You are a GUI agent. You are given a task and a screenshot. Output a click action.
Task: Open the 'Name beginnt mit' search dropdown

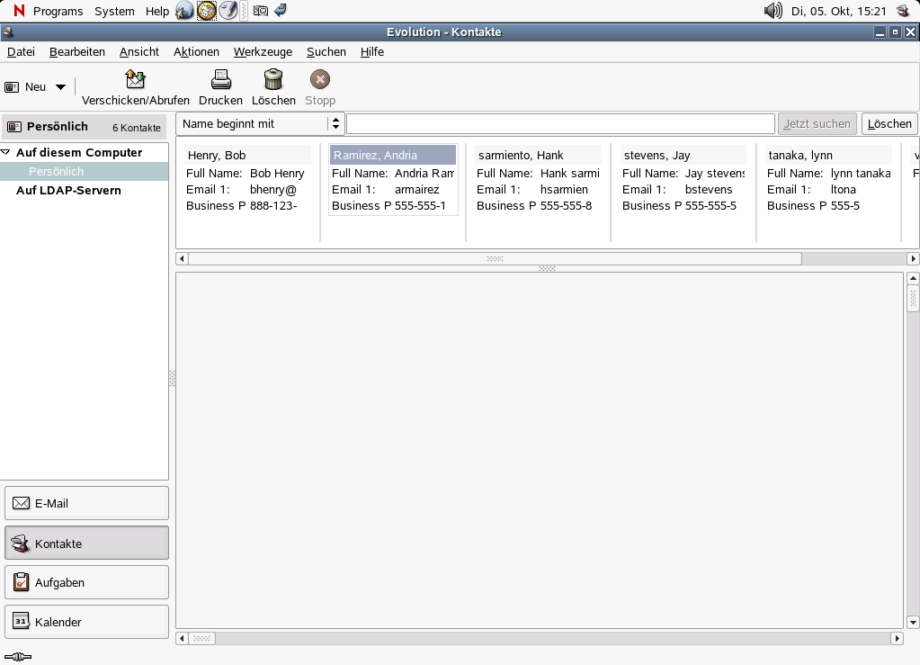point(260,123)
